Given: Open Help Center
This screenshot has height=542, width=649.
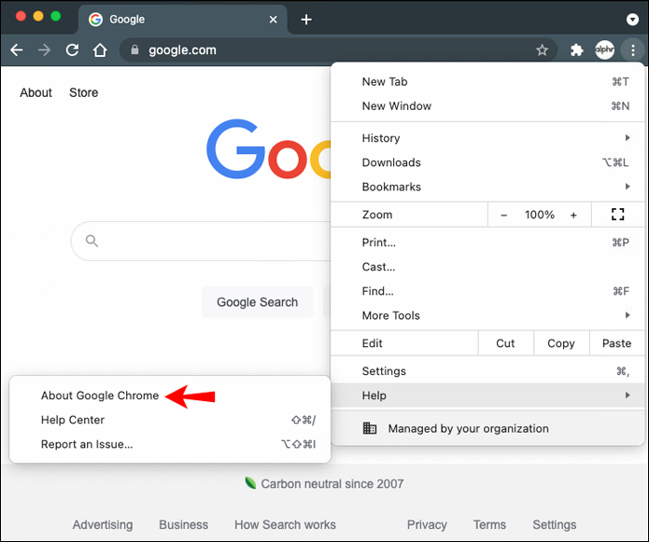Looking at the screenshot, I should tap(170, 420).
